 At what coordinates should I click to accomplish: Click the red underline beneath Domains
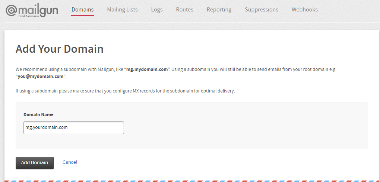pos(82,15)
